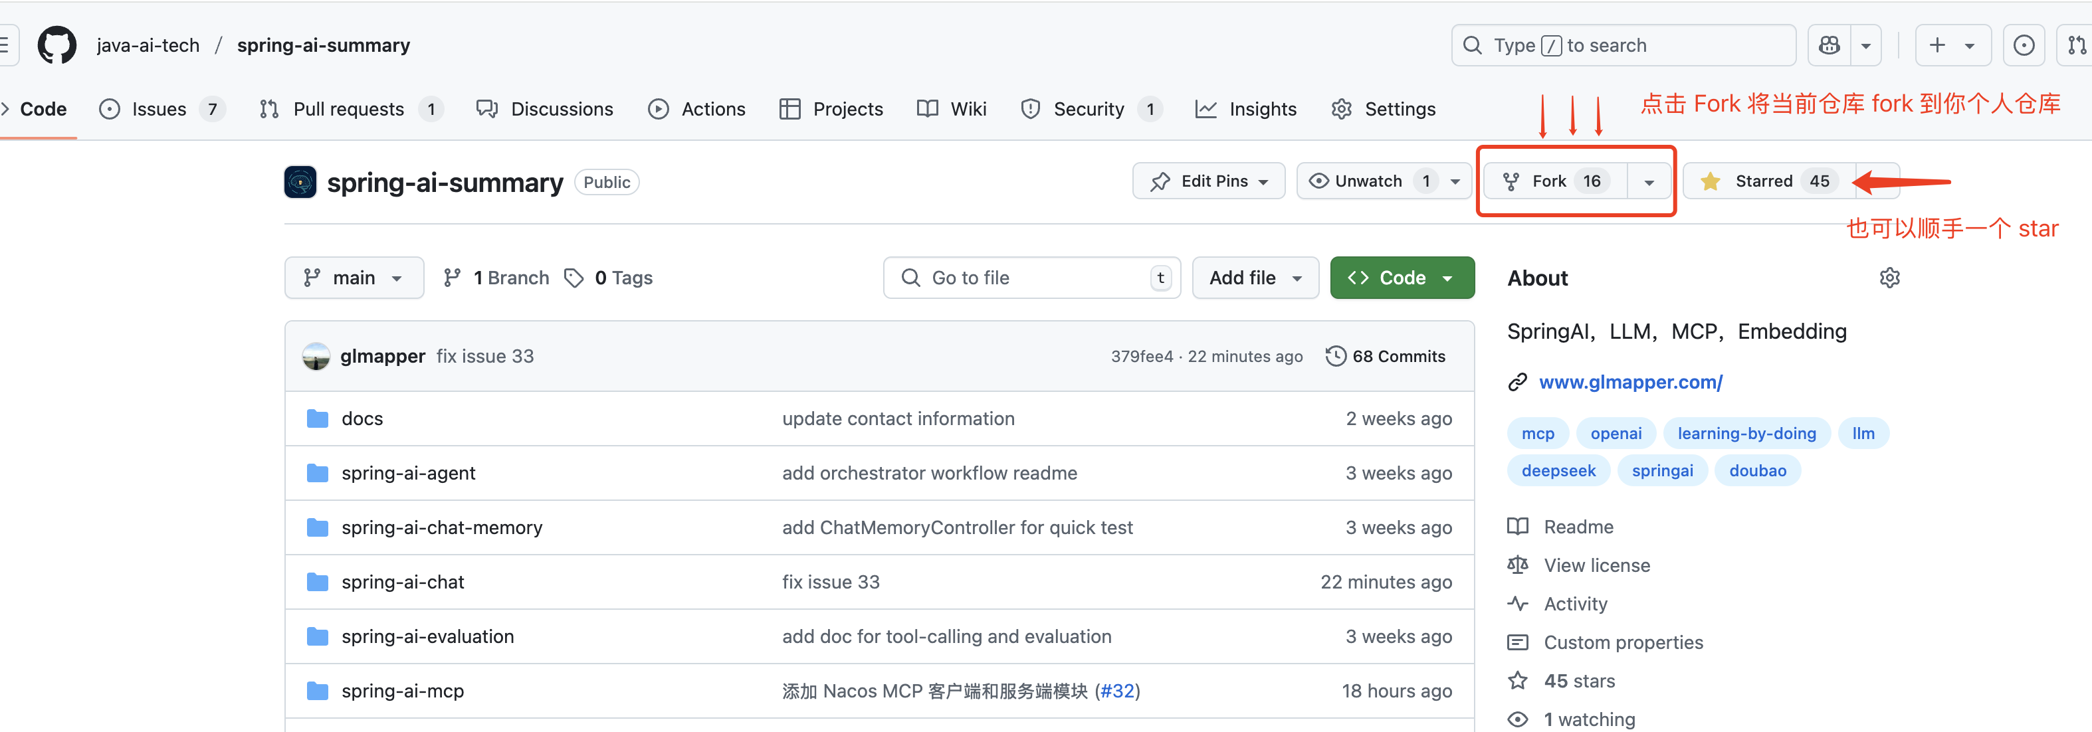The width and height of the screenshot is (2092, 732).
Task: Click the Type / to search box
Action: (1623, 45)
